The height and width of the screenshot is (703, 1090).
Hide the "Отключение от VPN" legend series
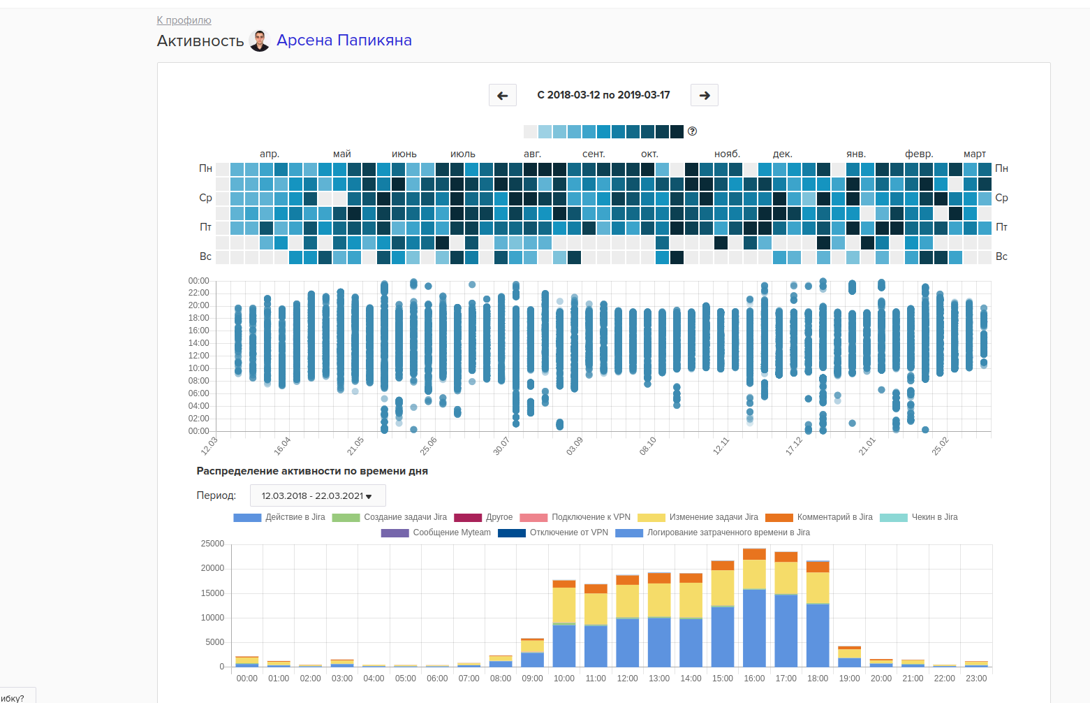pos(553,532)
